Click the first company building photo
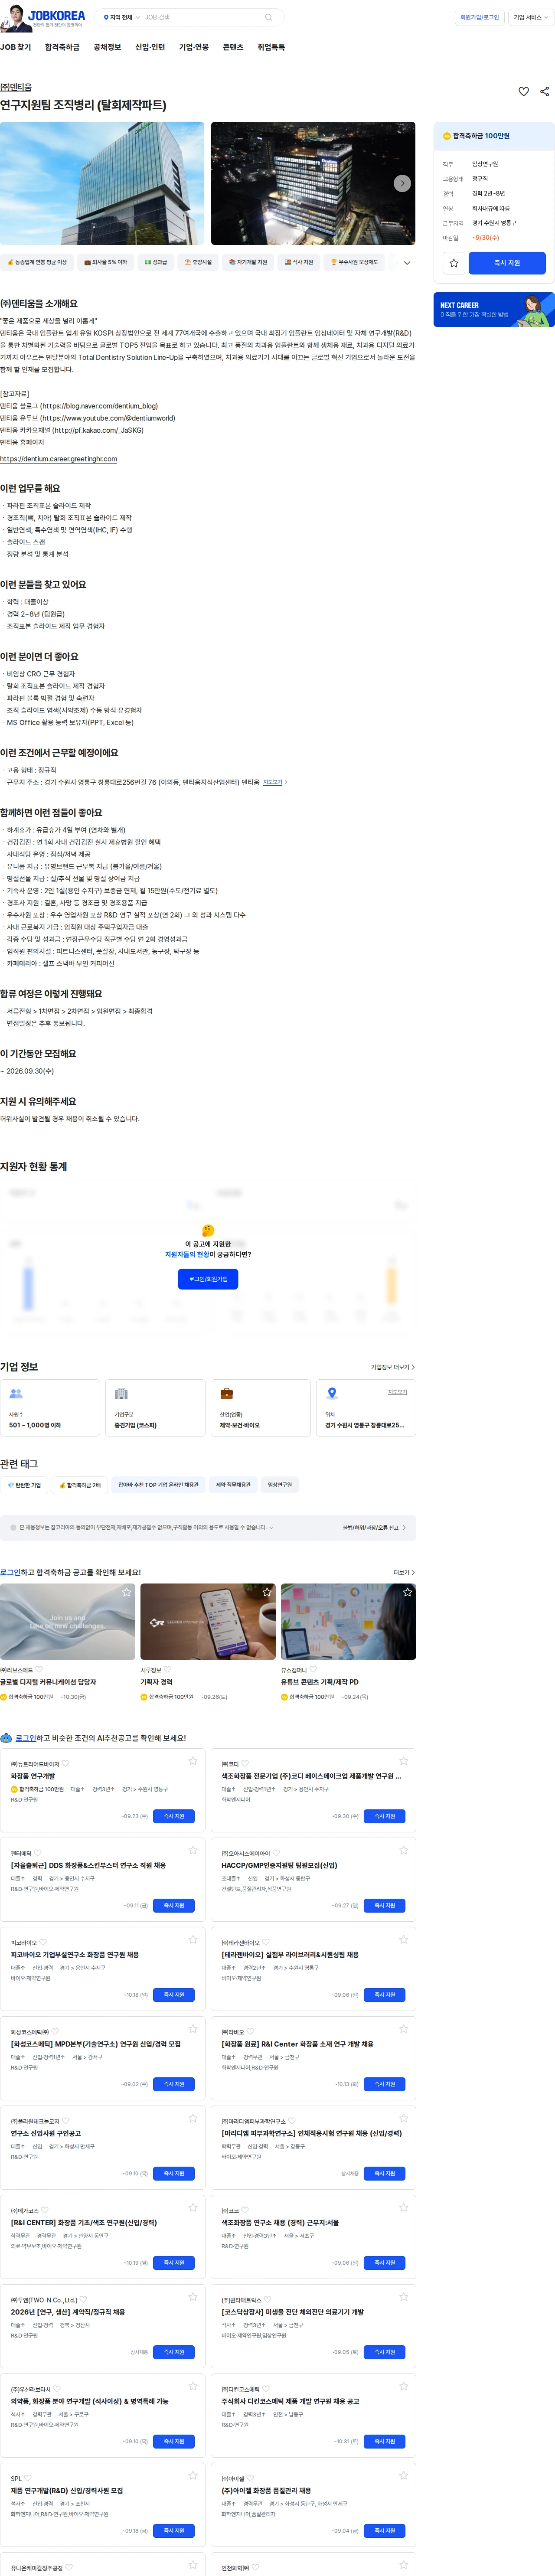 tap(102, 183)
